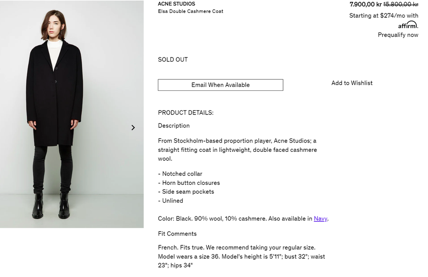428x277 pixels.
Task: Expand the Fit Comments section heading
Action: point(177,234)
